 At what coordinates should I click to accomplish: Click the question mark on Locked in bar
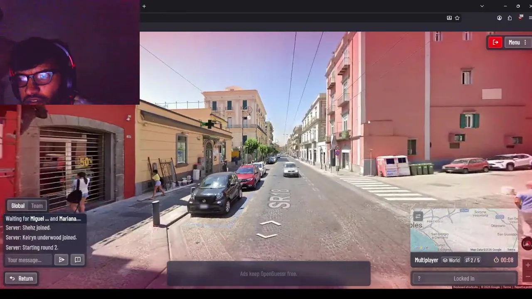coord(419,279)
